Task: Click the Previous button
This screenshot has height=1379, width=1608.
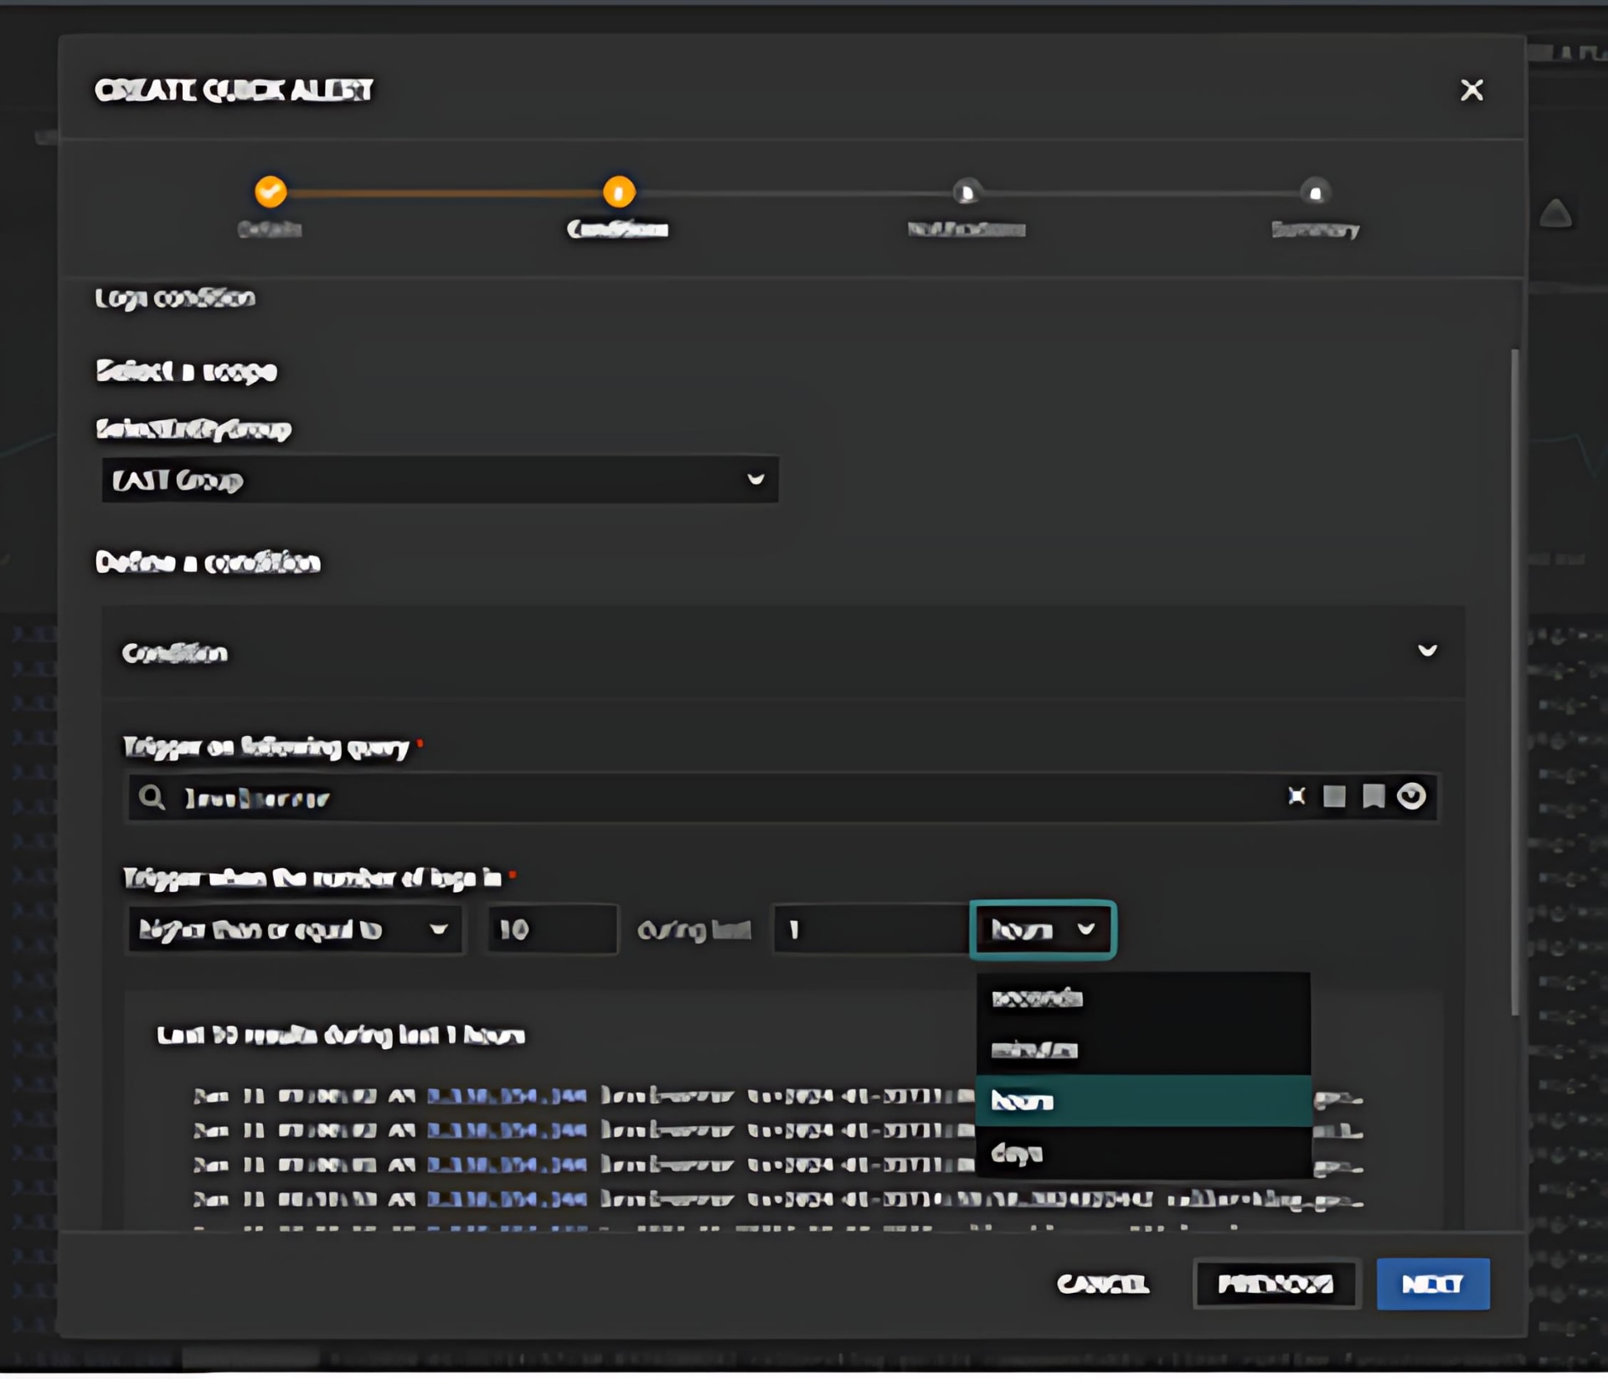Action: tap(1275, 1284)
